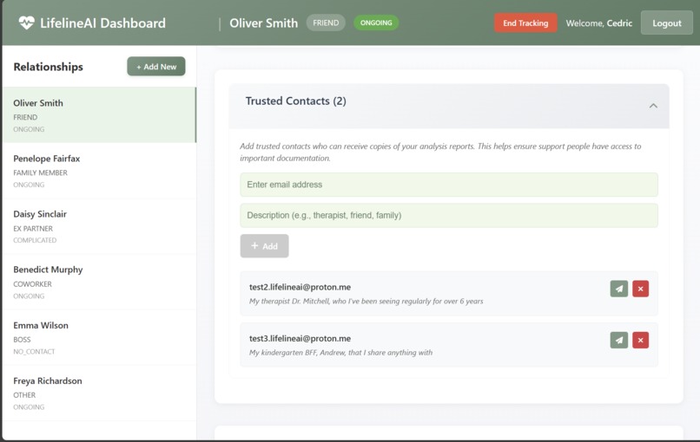Click the grey + Add contact button

[264, 246]
